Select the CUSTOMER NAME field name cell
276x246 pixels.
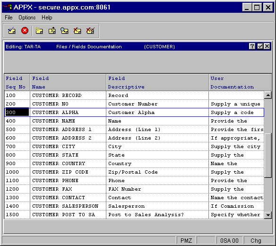pos(68,121)
